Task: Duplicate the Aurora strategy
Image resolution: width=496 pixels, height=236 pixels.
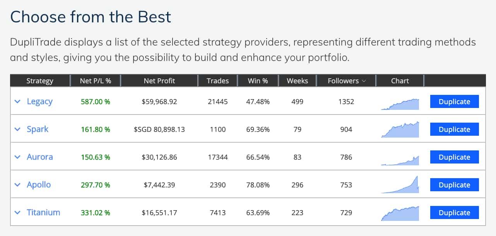Action: click(454, 157)
